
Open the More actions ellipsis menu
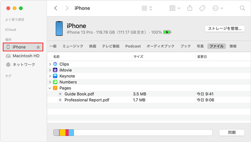click(x=218, y=8)
